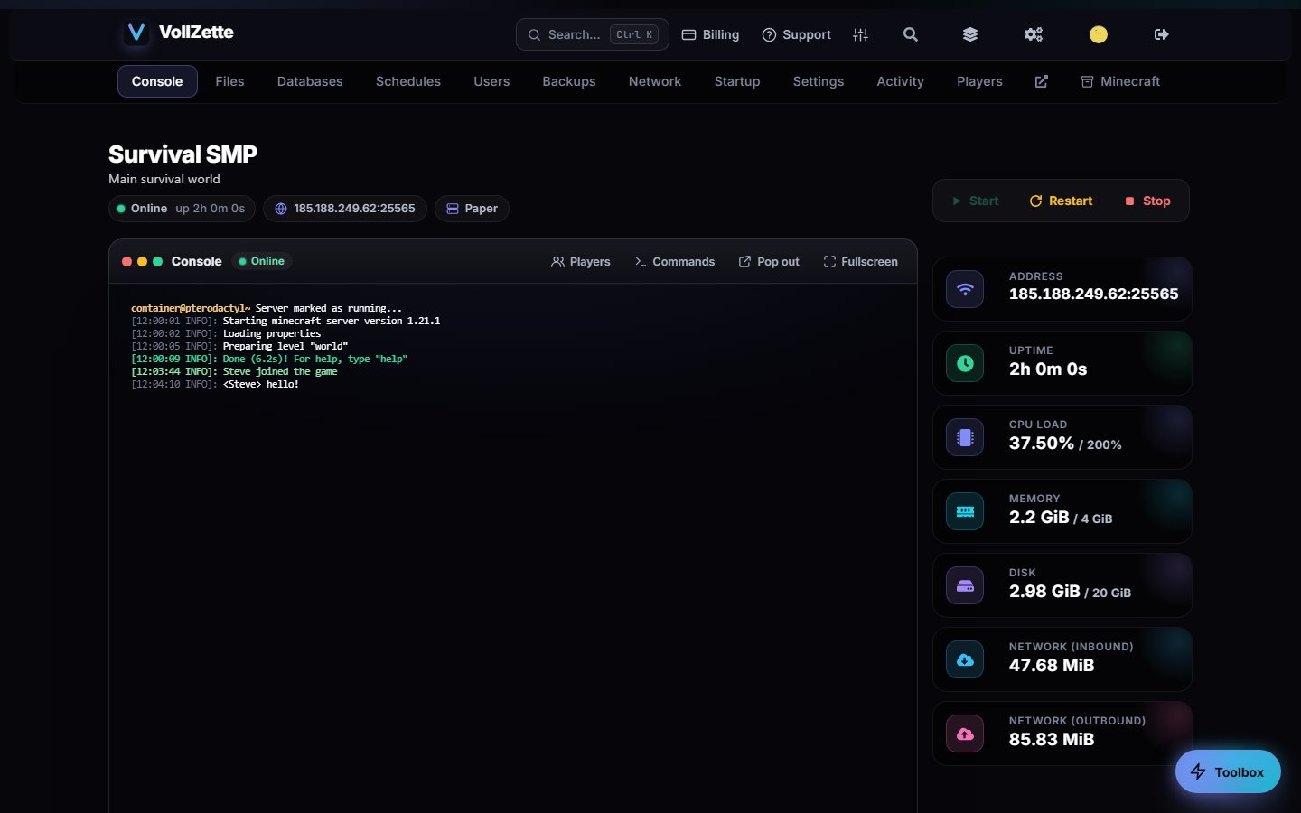
Task: Toggle console Fullscreen mode
Action: coord(861,262)
